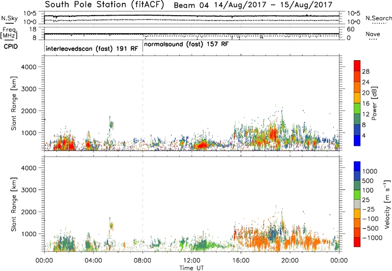Click the 'Velocity [m s-1]' colorbar label
This screenshot has width=392, height=271.
[x=387, y=204]
